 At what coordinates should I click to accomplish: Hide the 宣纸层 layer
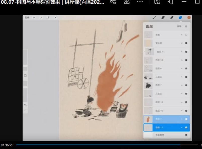[x=186, y=43]
